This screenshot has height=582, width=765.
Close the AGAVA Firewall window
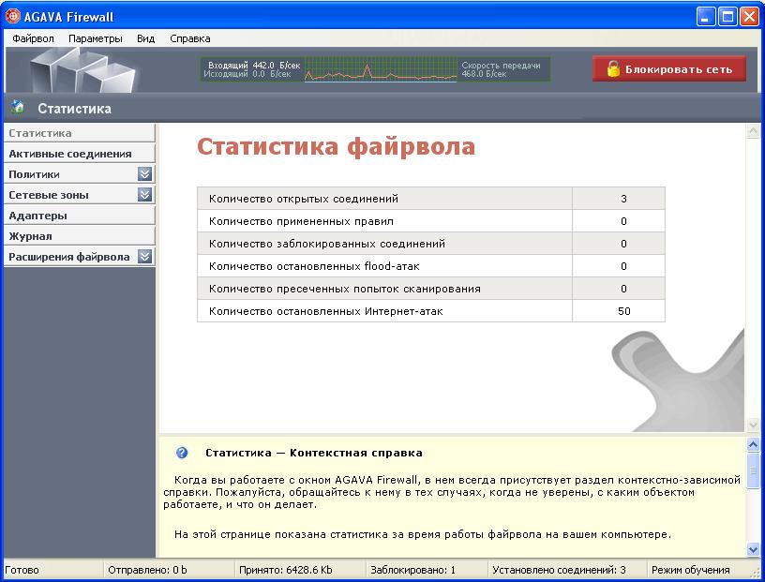pos(749,17)
